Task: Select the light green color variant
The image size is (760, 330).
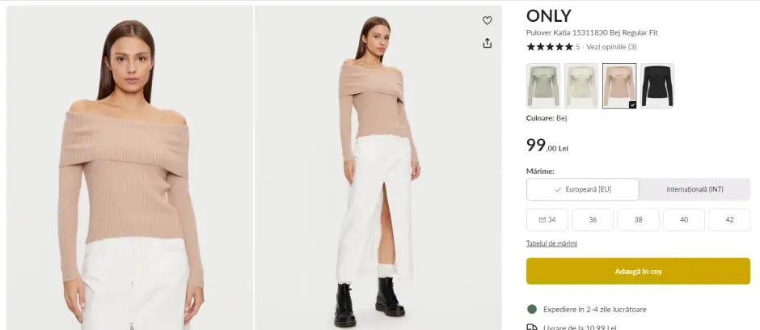Action: (543, 86)
